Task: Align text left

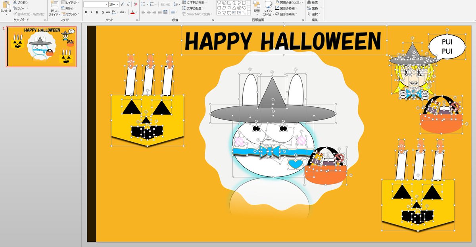Action: pos(143,12)
